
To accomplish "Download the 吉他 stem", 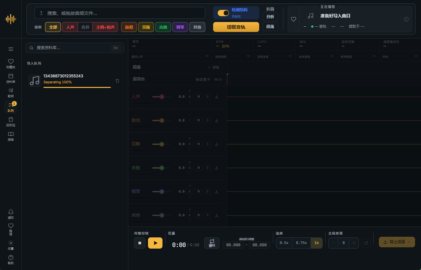I will click(x=216, y=168).
